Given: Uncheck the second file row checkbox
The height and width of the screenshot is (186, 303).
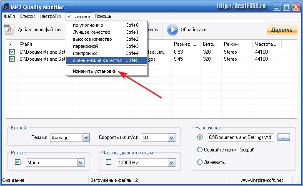Looking at the screenshot, I should [x=12, y=59].
